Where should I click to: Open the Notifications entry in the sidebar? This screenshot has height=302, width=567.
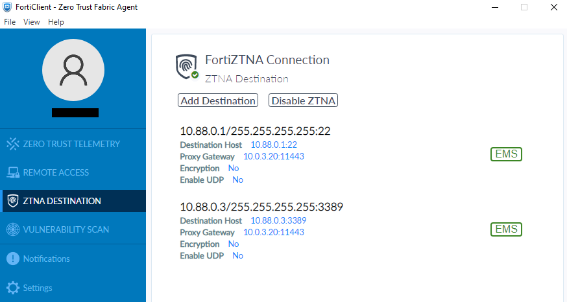(x=73, y=259)
